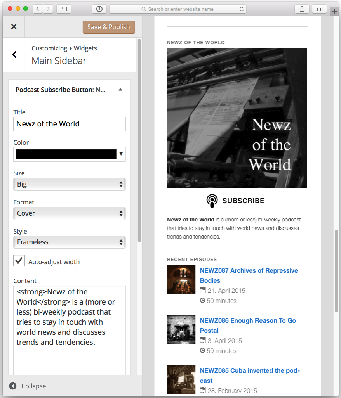Uncheck the Auto-adjust width checkbox
Screen dimensions: 341x398
[x=19, y=260]
